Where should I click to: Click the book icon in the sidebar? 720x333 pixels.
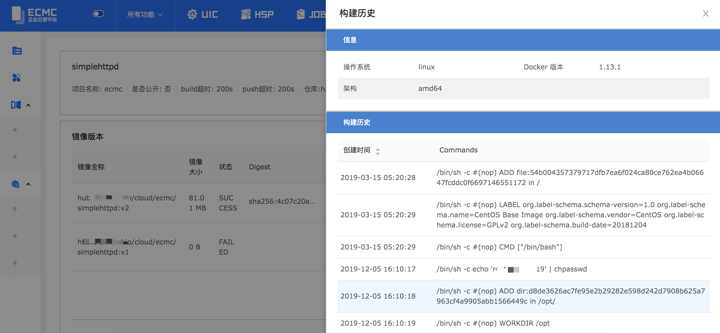pyautogui.click(x=16, y=105)
